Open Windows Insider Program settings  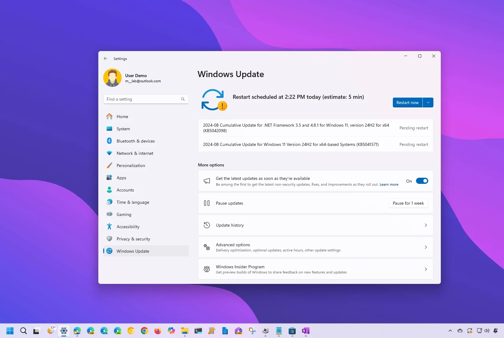pyautogui.click(x=316, y=269)
